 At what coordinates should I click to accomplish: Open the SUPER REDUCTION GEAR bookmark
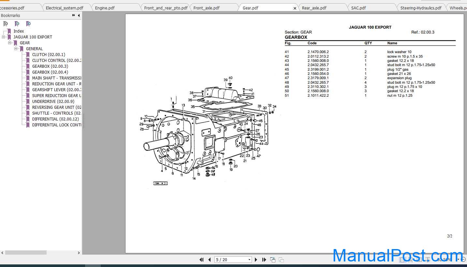tap(57, 96)
